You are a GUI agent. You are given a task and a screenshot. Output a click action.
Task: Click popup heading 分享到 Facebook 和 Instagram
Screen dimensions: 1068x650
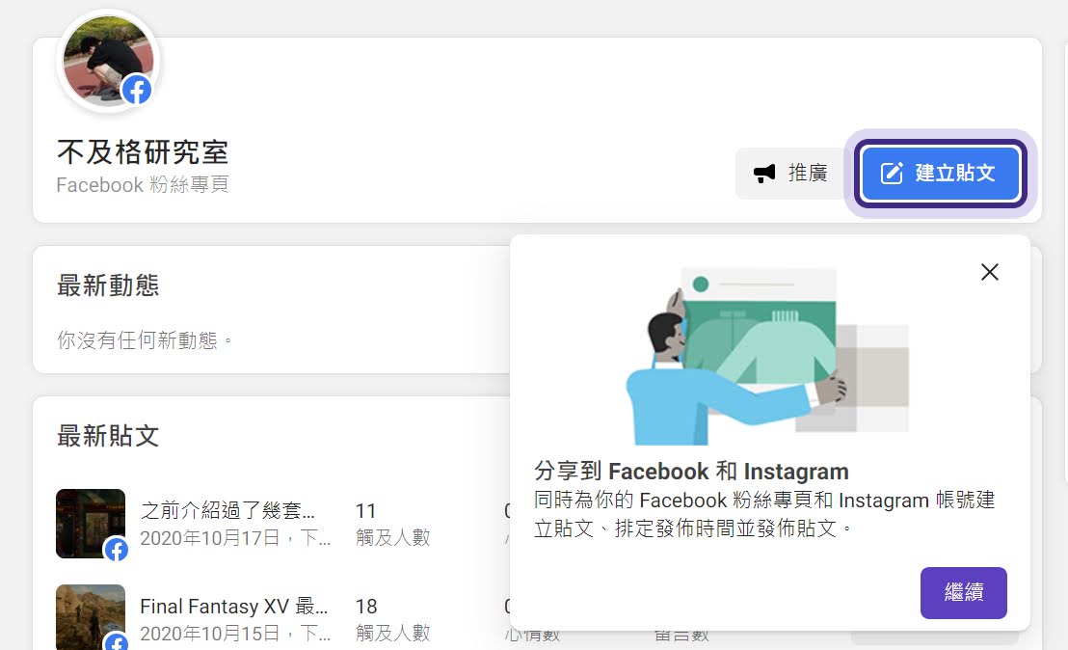[691, 471]
